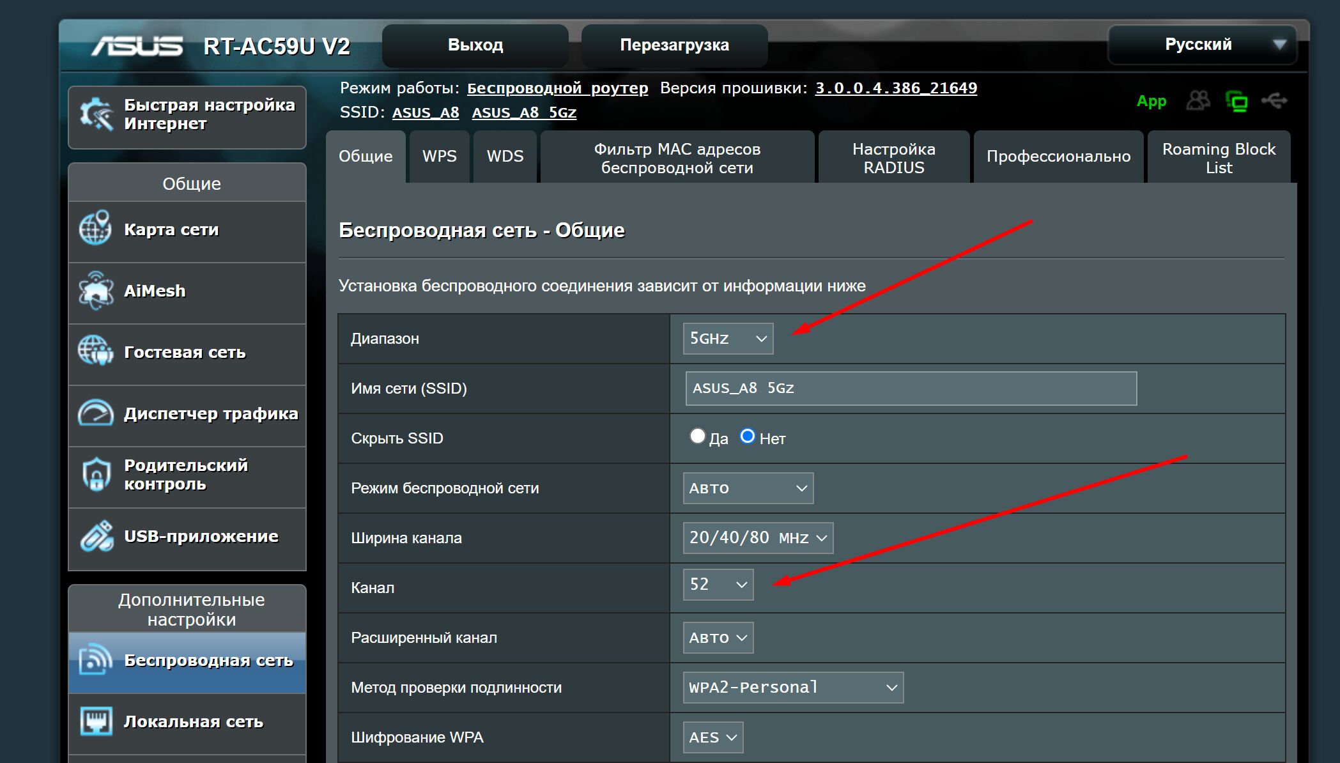The height and width of the screenshot is (763, 1340).
Task: Click the Traffic Manager gauge icon
Action: 95,413
